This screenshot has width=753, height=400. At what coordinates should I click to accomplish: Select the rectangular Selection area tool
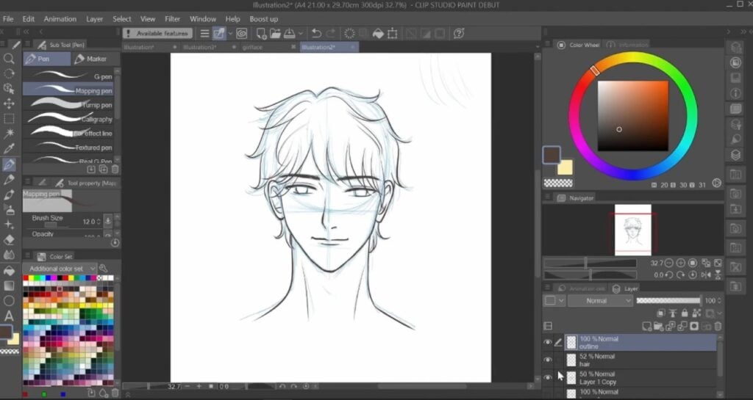[x=9, y=118]
